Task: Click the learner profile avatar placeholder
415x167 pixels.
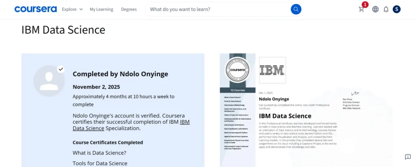Action: [x=49, y=81]
